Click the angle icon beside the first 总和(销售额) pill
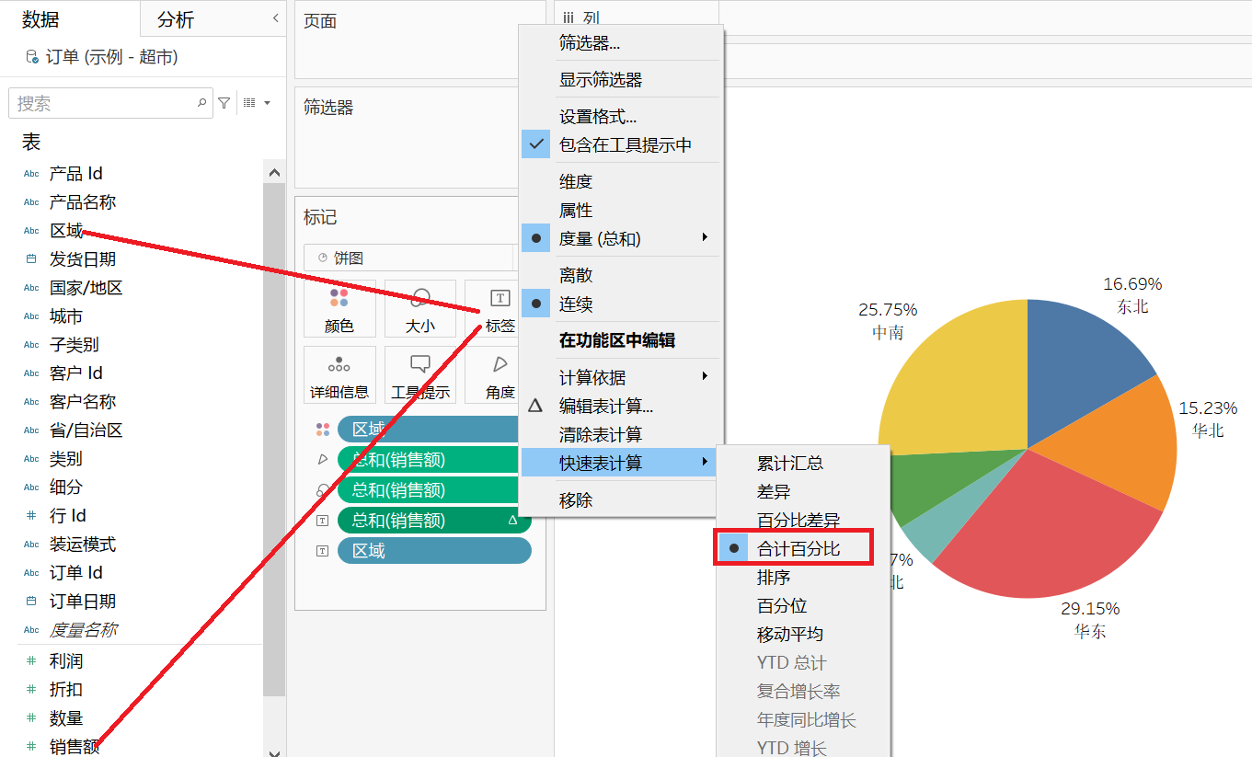1252x757 pixels. click(x=323, y=459)
